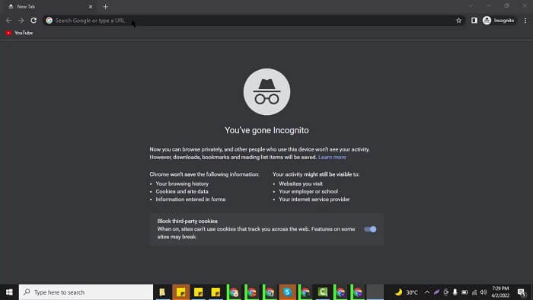Screen dimensions: 533x300
Task: Open the Learn more link
Action: point(332,157)
